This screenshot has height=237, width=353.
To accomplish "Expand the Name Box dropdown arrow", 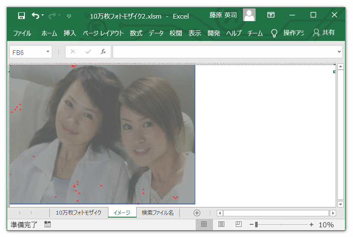I will pyautogui.click(x=48, y=52).
